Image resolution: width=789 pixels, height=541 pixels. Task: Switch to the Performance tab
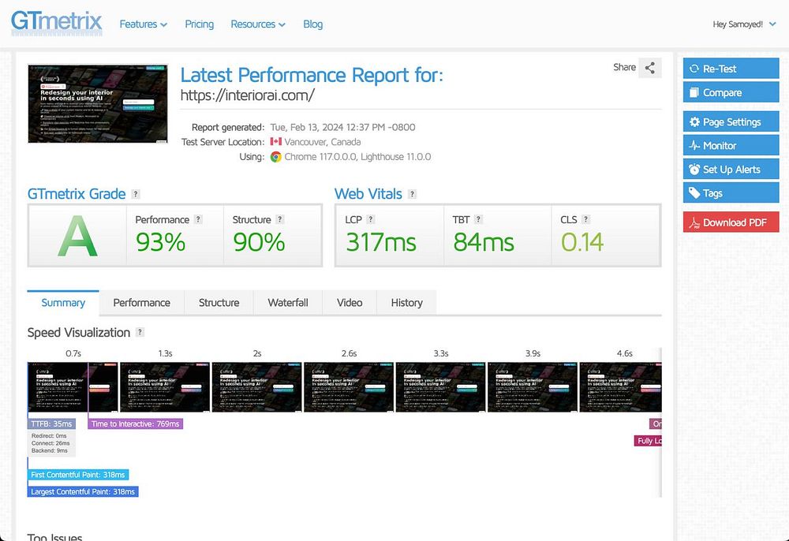click(141, 303)
